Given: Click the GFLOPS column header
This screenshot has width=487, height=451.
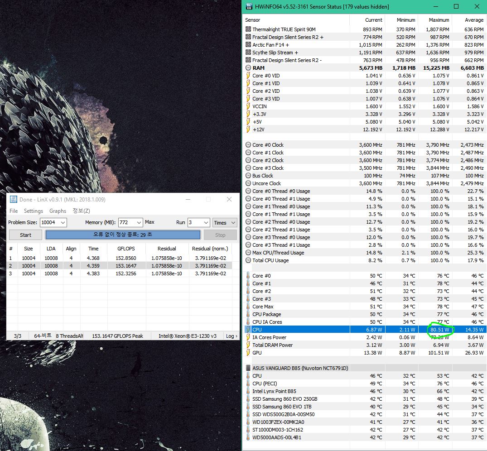Looking at the screenshot, I should point(126,249).
